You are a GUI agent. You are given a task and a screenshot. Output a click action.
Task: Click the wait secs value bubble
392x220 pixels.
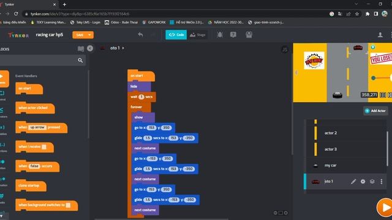tap(141, 97)
